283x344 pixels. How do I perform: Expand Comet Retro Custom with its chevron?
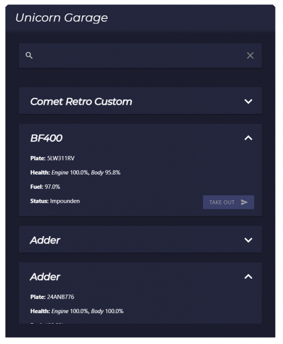pos(248,101)
